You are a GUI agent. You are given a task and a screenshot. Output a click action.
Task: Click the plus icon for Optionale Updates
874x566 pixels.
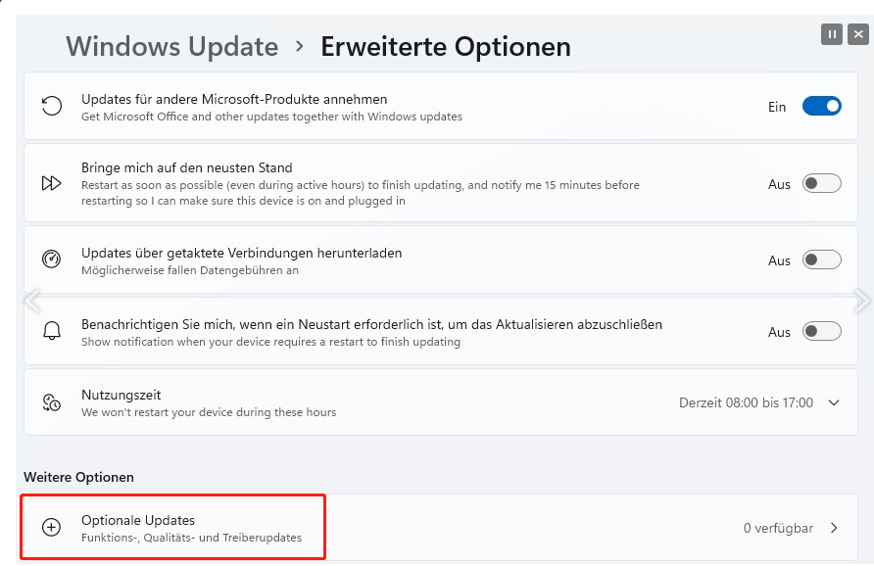click(52, 528)
